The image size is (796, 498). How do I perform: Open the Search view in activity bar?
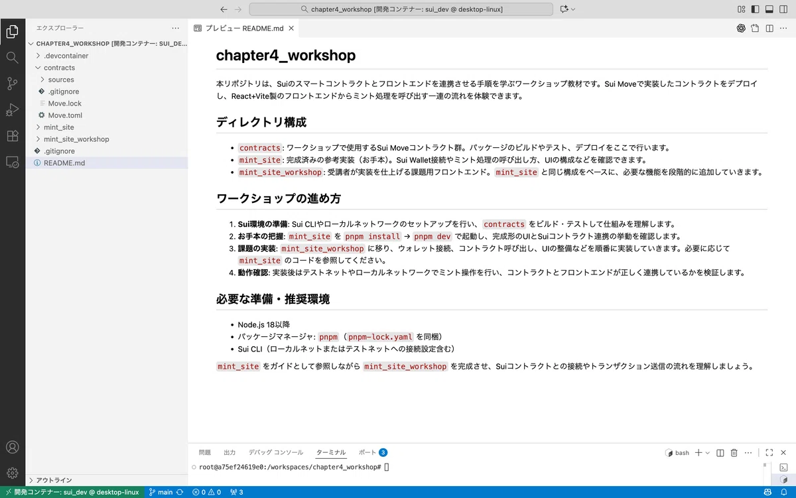click(12, 57)
